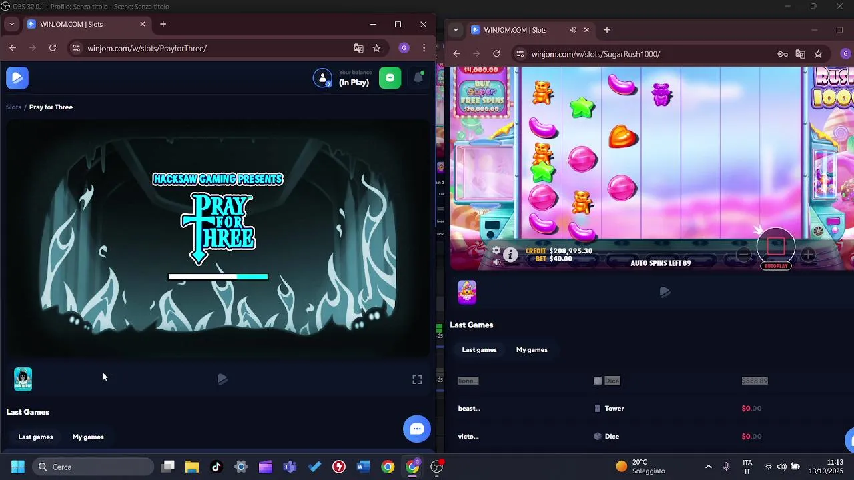Click the Sugar Rush 1000 game thumbnail
The image size is (854, 480).
pyautogui.click(x=467, y=292)
